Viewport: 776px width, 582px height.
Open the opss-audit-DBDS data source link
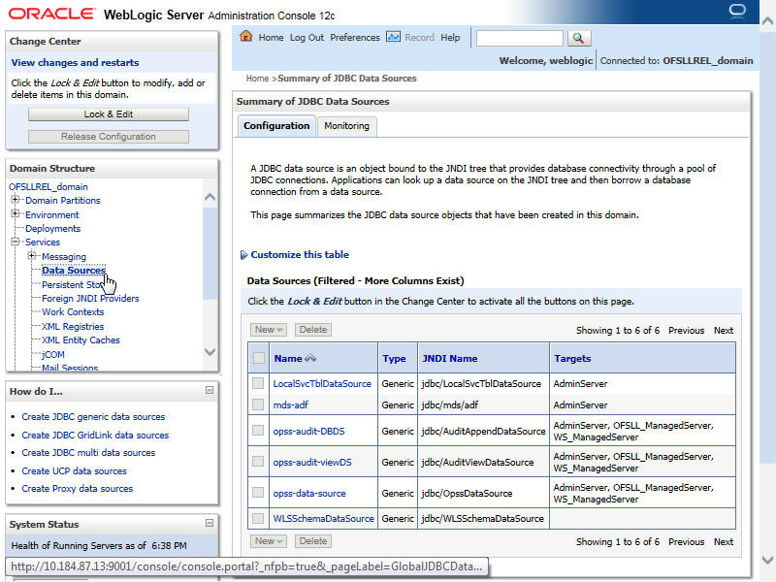click(308, 431)
